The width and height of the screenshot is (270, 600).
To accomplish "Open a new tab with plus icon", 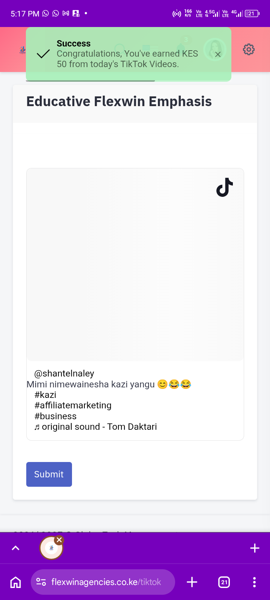I will [x=192, y=582].
